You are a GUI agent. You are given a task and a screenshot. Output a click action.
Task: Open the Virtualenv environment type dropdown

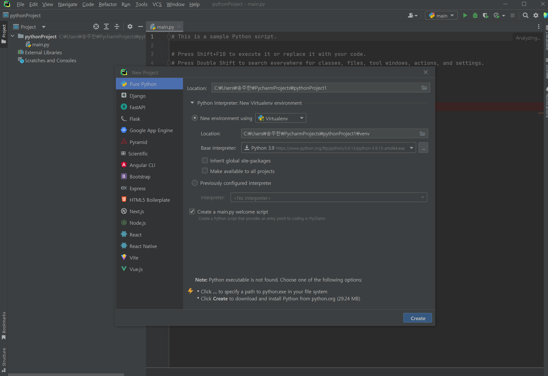(281, 118)
